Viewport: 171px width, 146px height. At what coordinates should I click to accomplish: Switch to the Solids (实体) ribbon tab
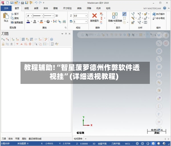(46, 8)
